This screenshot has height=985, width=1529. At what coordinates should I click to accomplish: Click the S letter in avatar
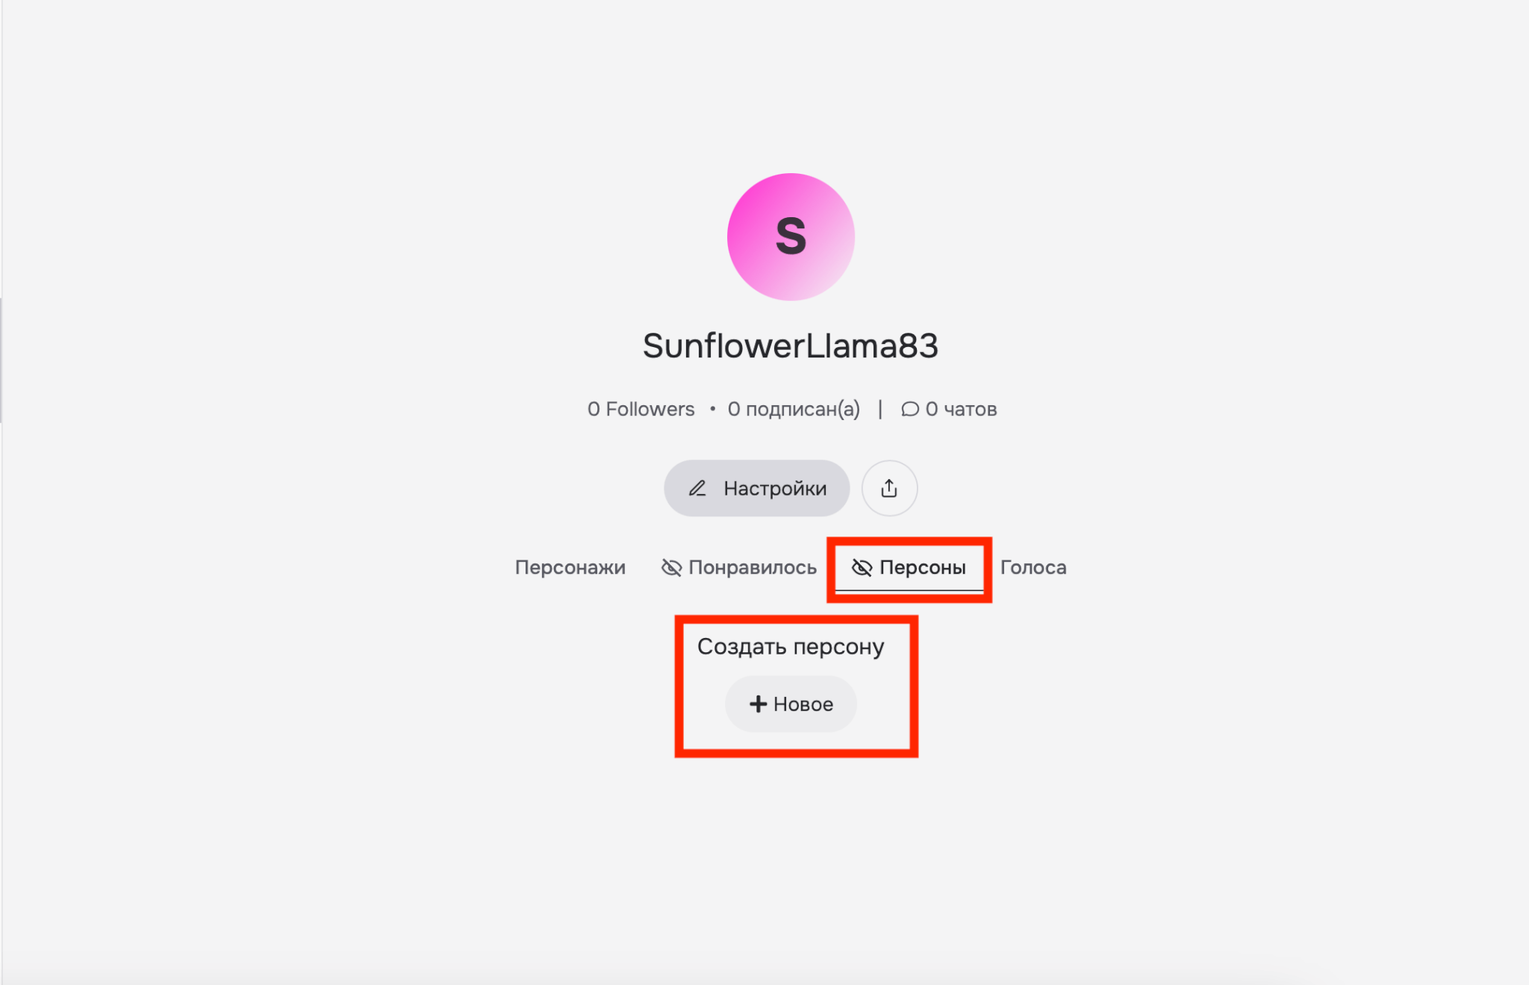point(791,236)
